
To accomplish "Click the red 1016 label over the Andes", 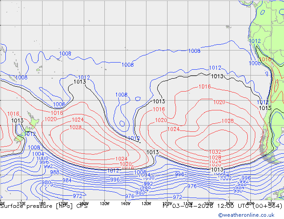I will pyautogui.click(x=265, y=59).
